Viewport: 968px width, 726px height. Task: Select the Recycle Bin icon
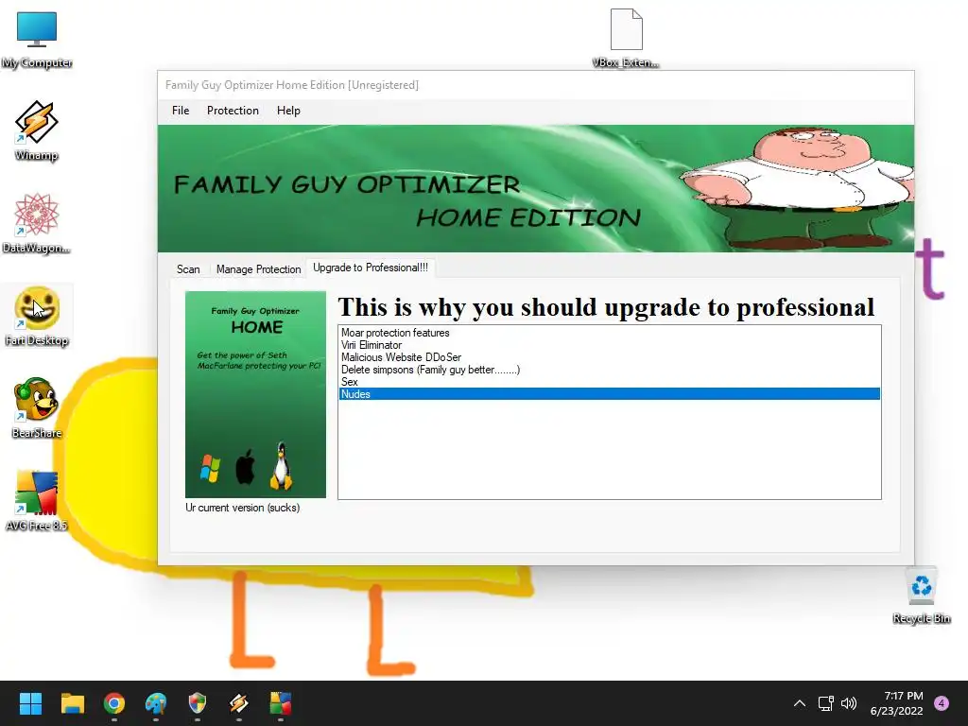click(x=921, y=596)
